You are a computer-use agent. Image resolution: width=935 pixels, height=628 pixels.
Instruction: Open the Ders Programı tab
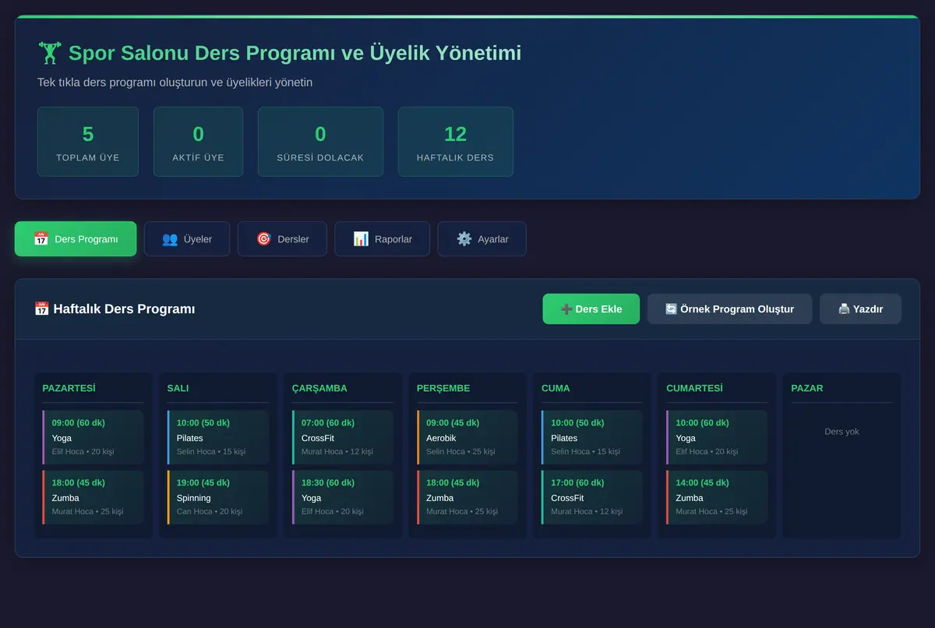point(76,239)
